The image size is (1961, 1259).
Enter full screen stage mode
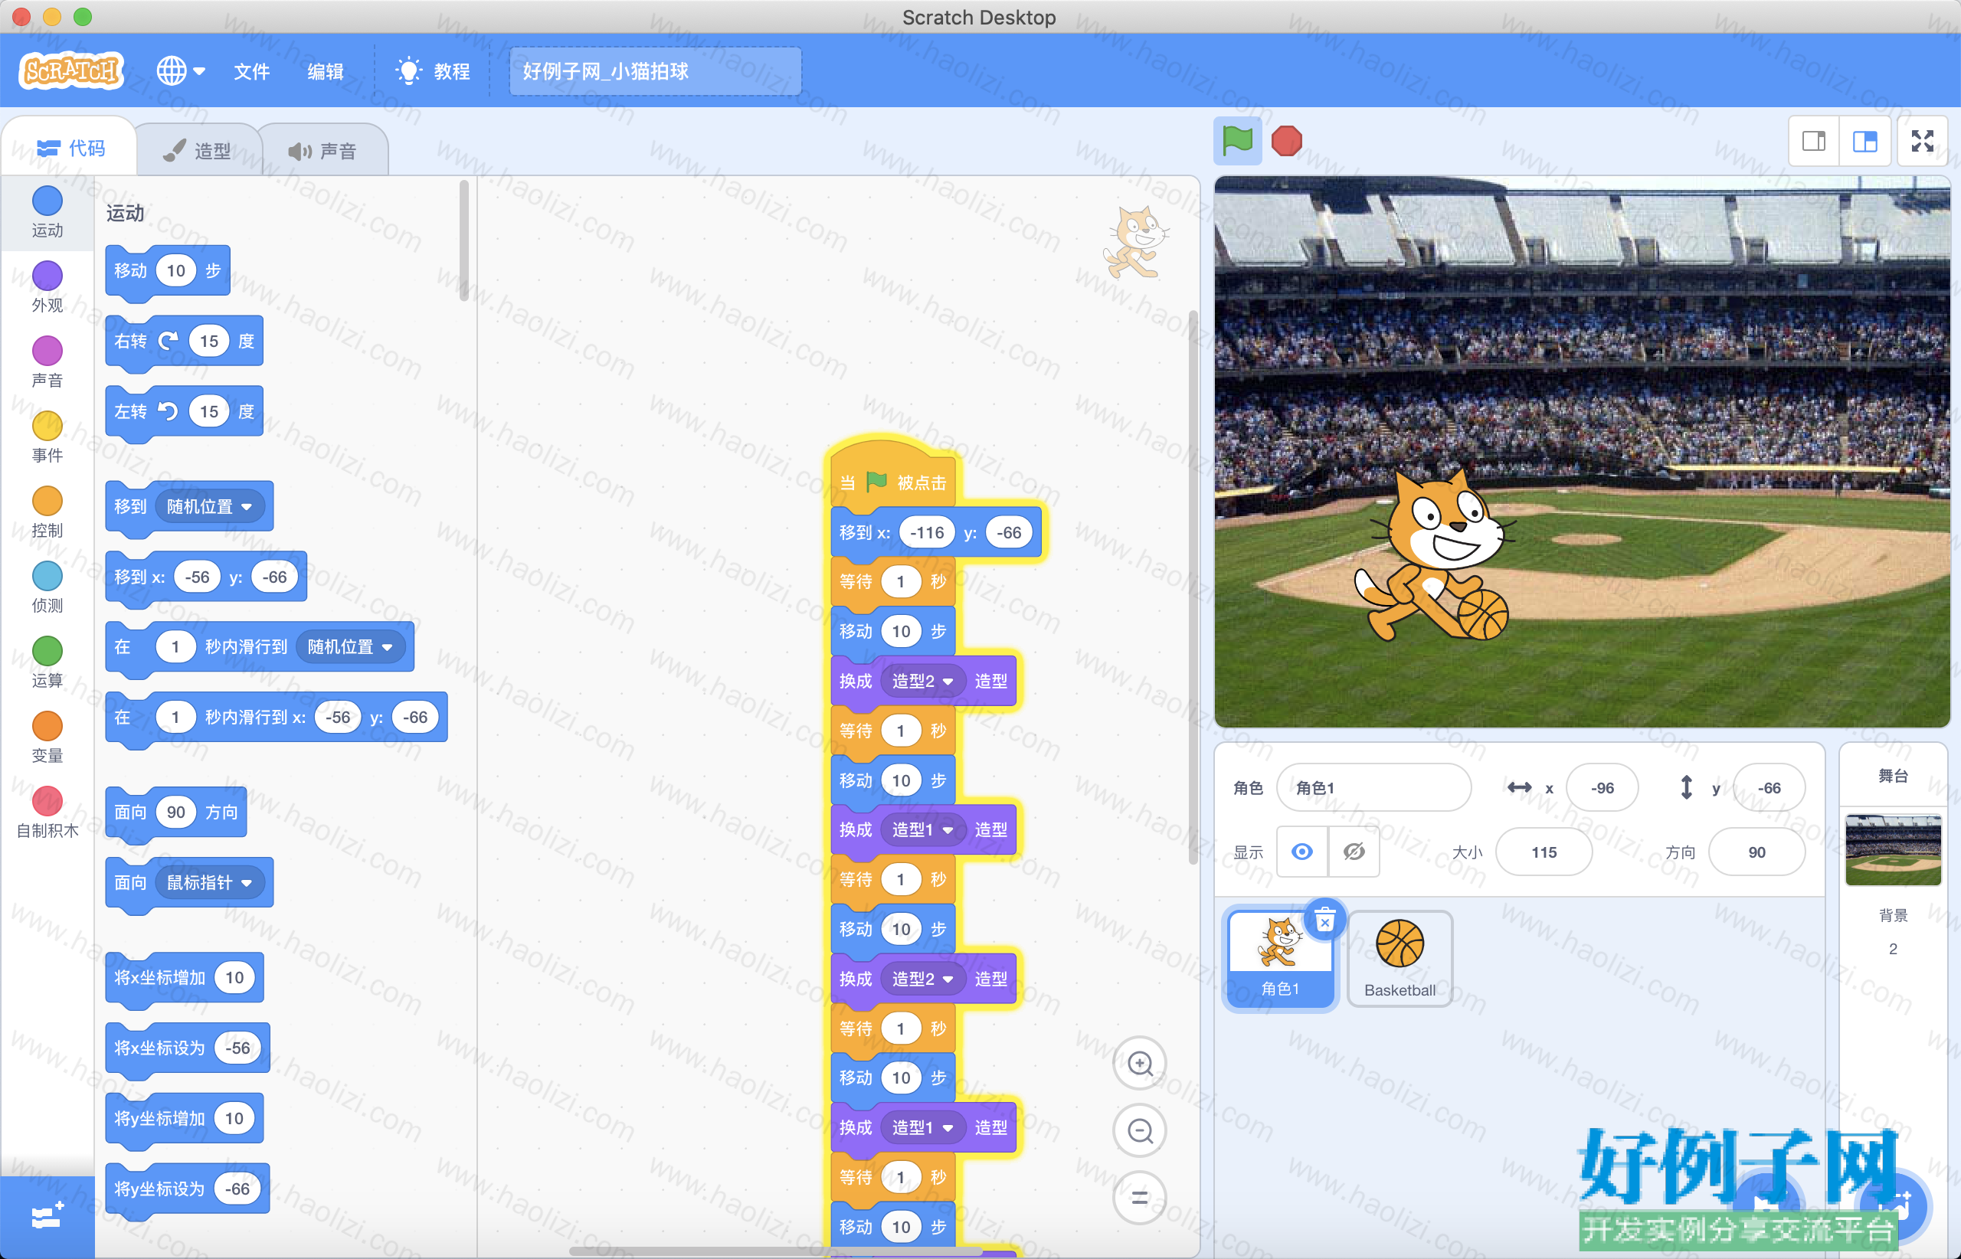click(x=1923, y=142)
